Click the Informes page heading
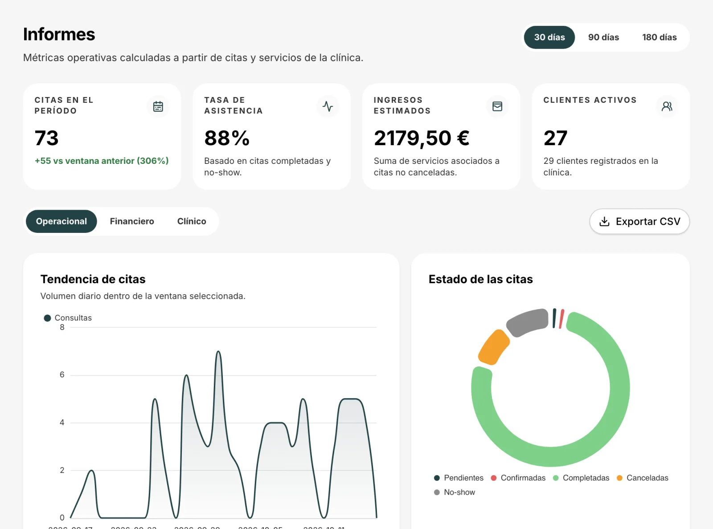The height and width of the screenshot is (529, 713). (x=59, y=34)
